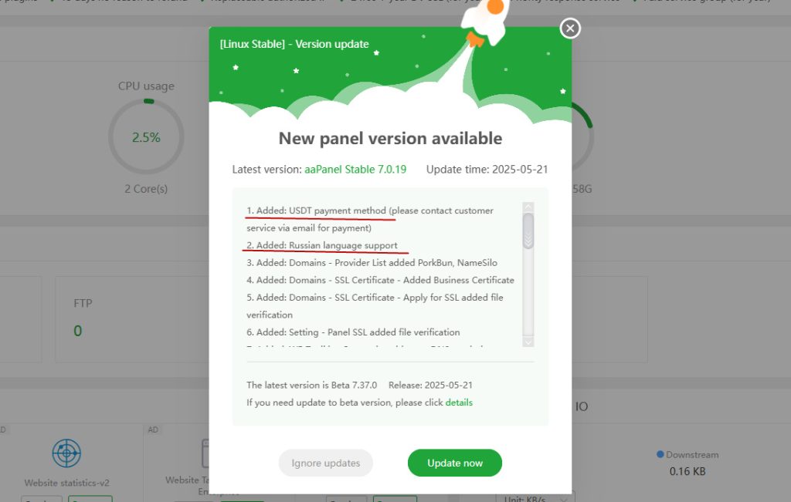Click the CPU usage gauge circle
The height and width of the screenshot is (502, 791).
point(146,136)
